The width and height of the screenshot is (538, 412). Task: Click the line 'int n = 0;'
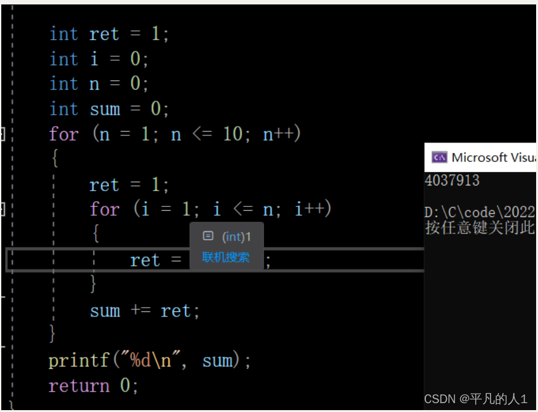tap(99, 84)
